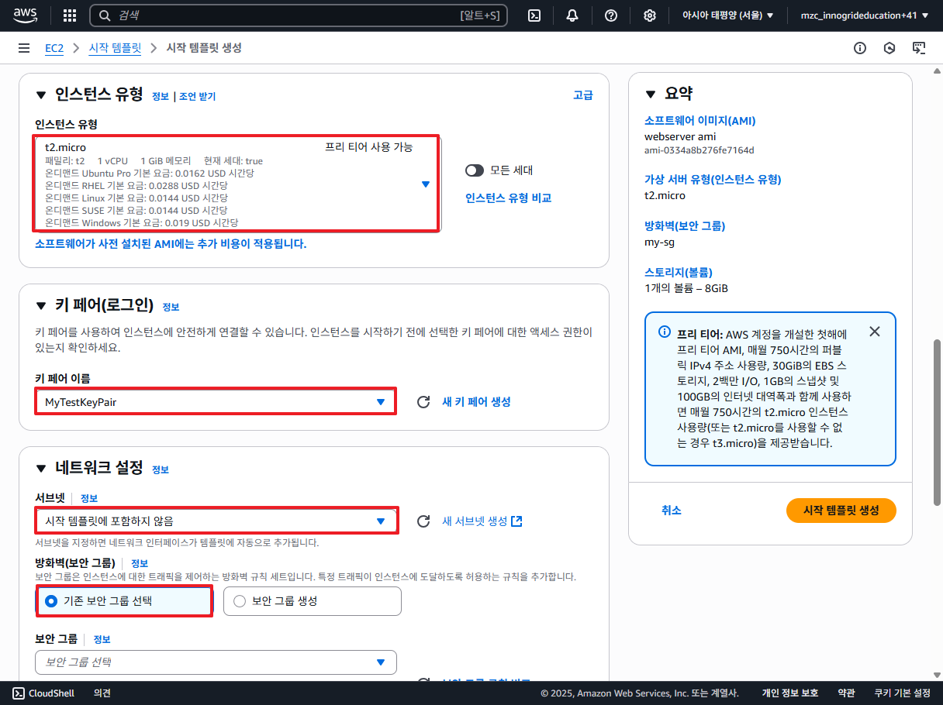Click 정보 link next to 인스턴스 유형 heading
Image resolution: width=943 pixels, height=705 pixels.
(x=161, y=97)
